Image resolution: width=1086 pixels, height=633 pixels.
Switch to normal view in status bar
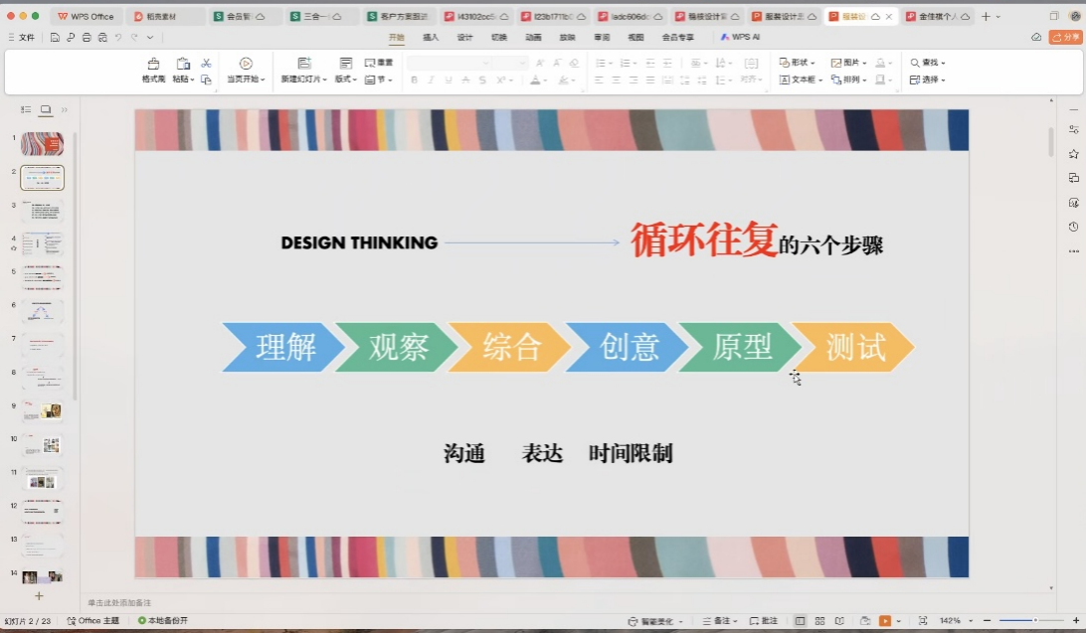coord(800,621)
